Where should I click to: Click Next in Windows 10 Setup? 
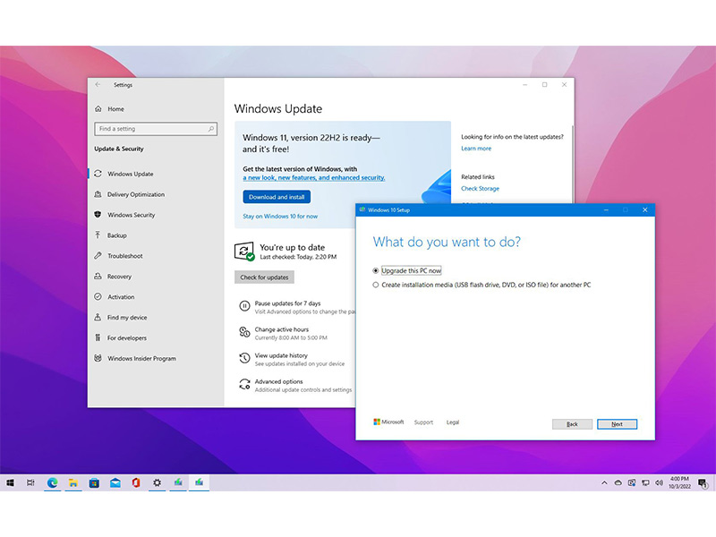coord(617,424)
